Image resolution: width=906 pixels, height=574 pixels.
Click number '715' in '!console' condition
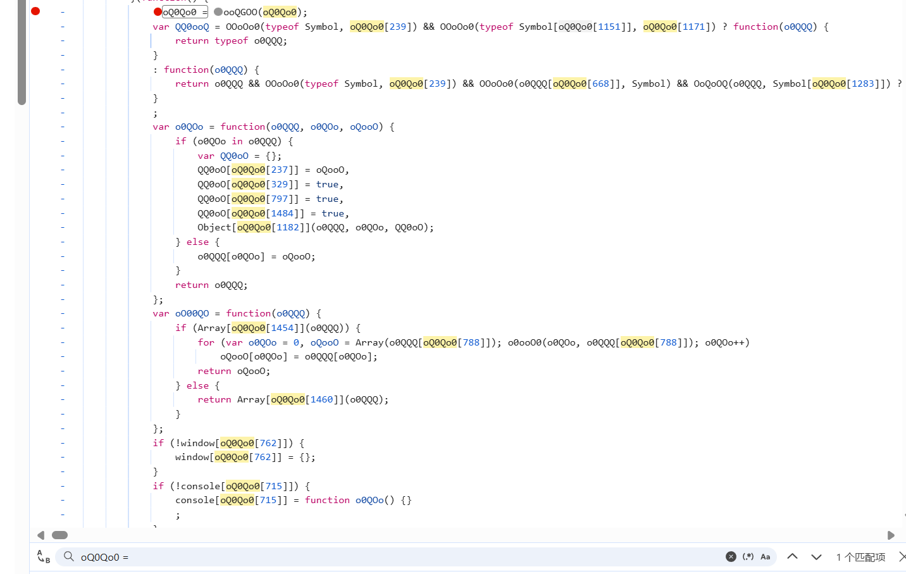point(274,486)
